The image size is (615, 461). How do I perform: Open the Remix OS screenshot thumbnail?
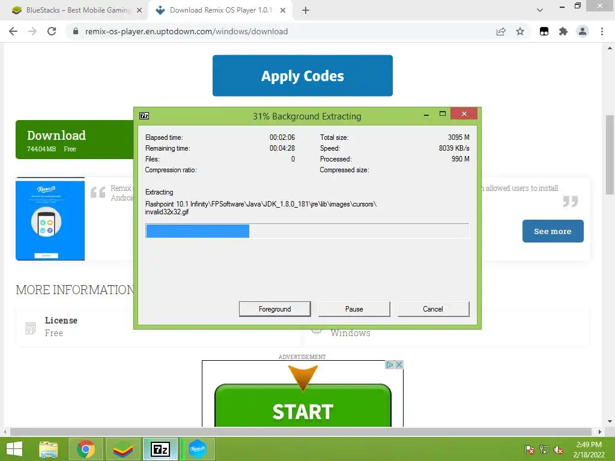(x=50, y=218)
